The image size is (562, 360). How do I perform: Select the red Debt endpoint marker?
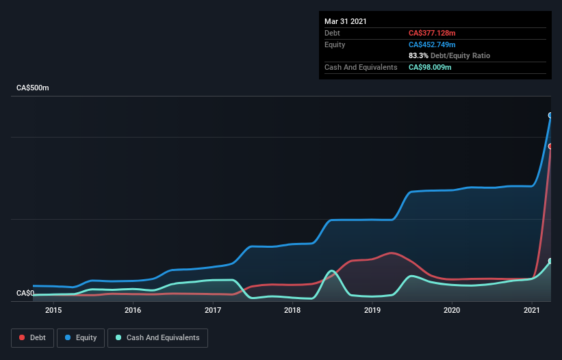point(550,146)
